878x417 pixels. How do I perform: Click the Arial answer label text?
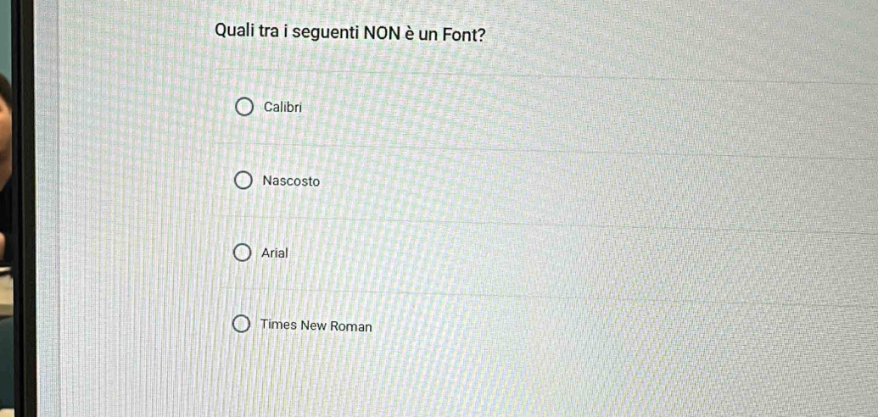tap(275, 253)
